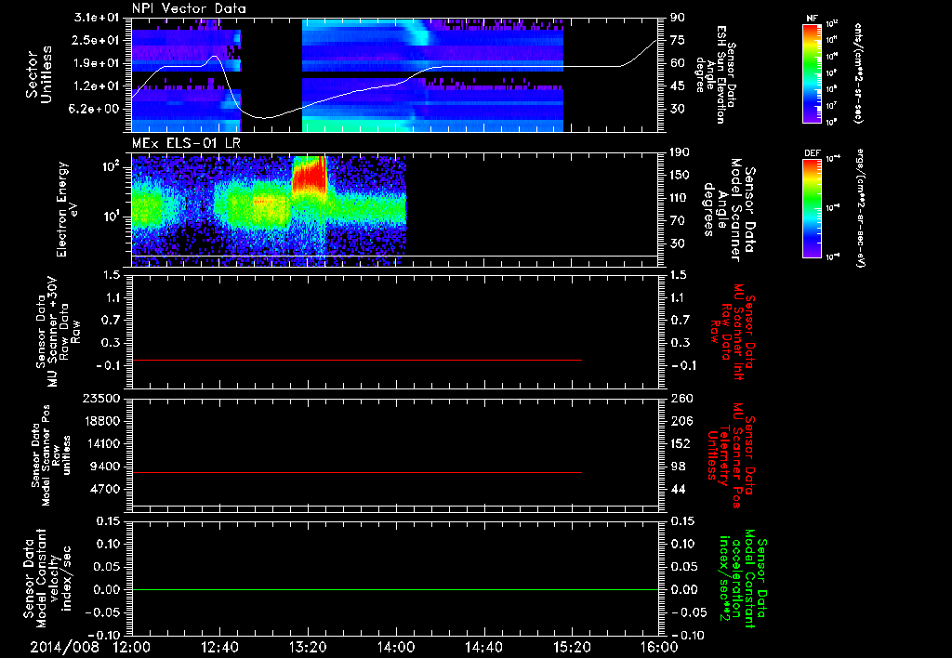Viewport: 952px width, 658px height.
Task: Click the '110' scanner angle tick label
Action: [680, 198]
